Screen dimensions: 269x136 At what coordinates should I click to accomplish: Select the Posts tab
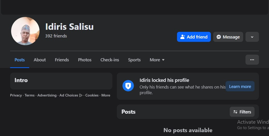(x=20, y=60)
